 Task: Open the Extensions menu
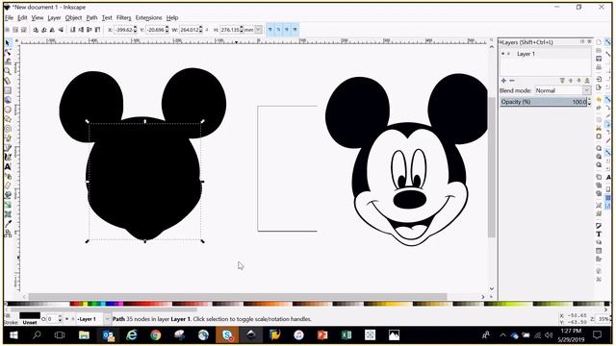[148, 17]
